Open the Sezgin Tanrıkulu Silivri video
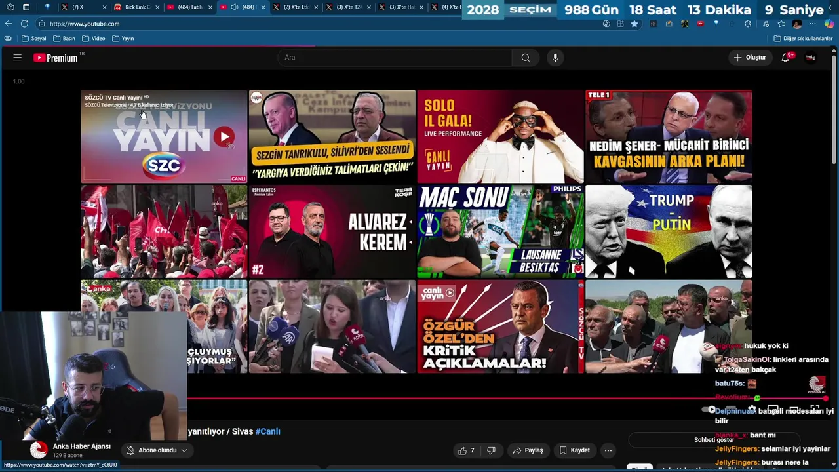The height and width of the screenshot is (472, 839). click(x=332, y=136)
